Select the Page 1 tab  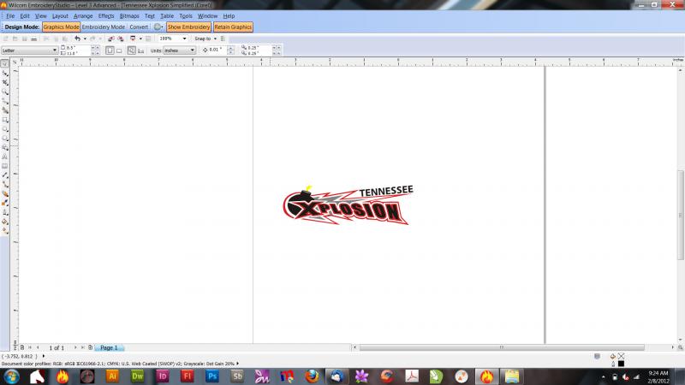pos(109,348)
